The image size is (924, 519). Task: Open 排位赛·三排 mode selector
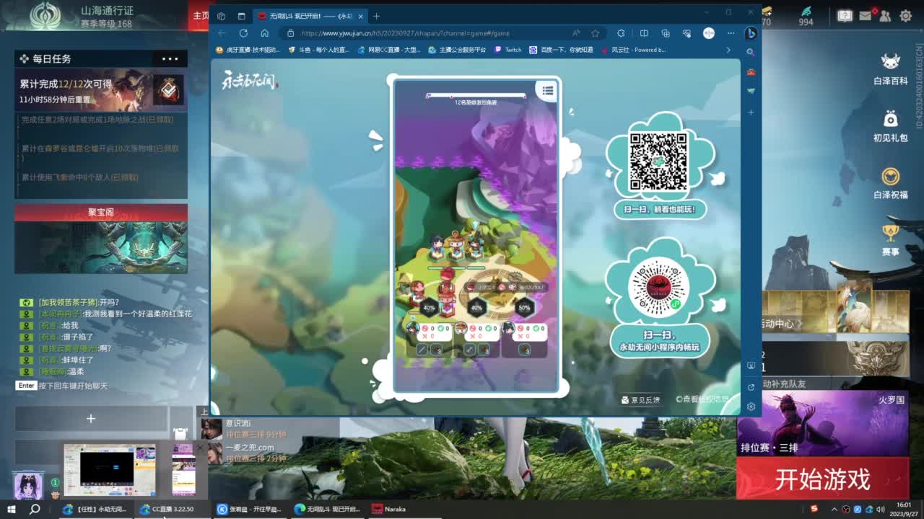pyautogui.click(x=823, y=423)
